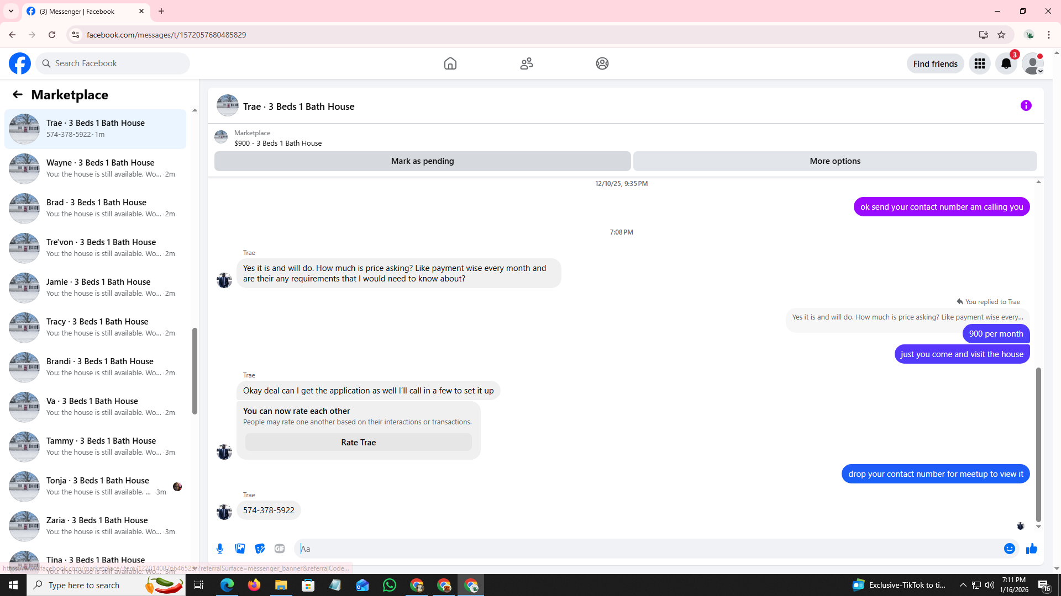Viewport: 1061px width, 596px height.
Task: Open the attach photo icon
Action: tap(240, 549)
